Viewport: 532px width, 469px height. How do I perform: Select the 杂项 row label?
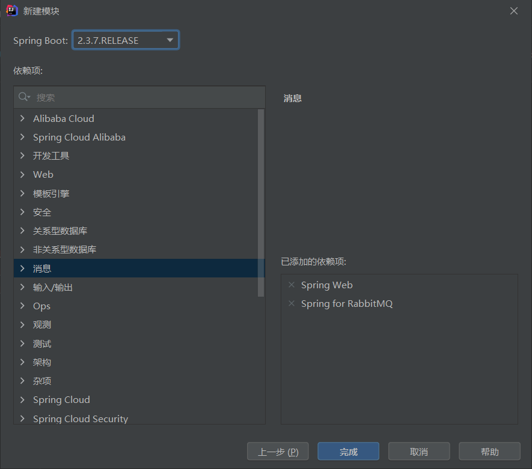42,381
